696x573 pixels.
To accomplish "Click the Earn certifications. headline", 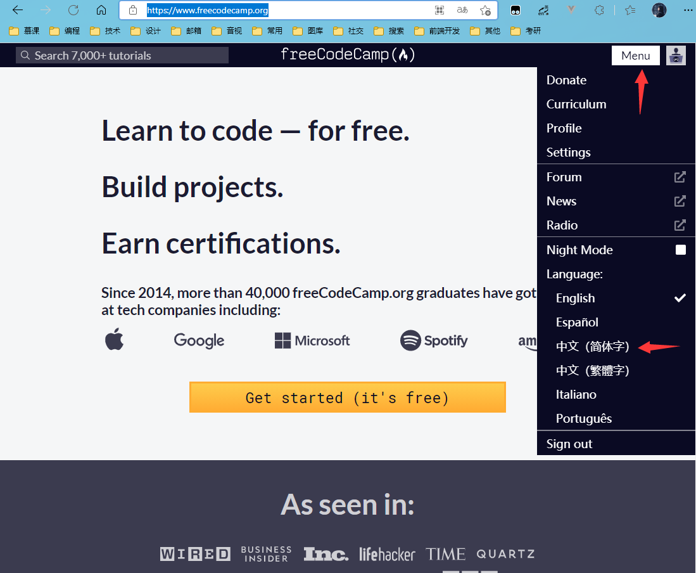I will point(221,243).
